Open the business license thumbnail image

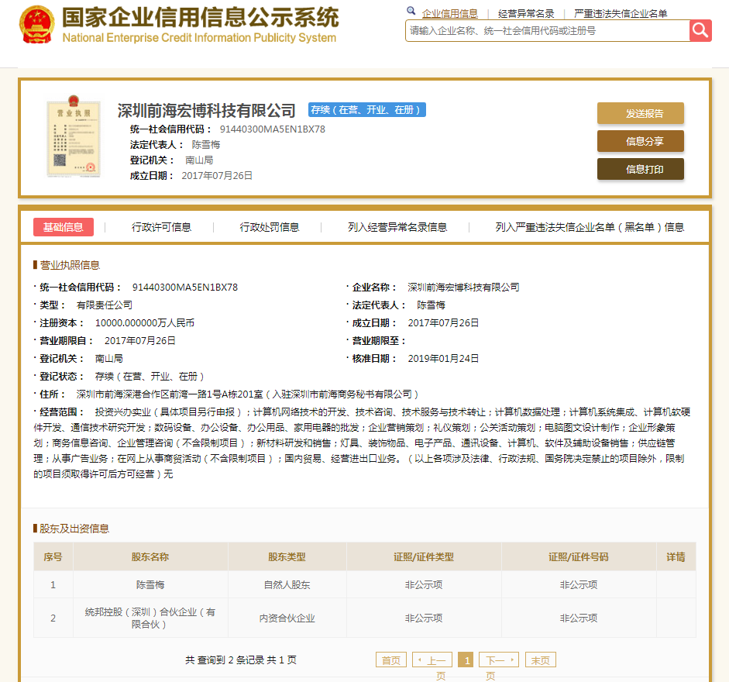(74, 137)
